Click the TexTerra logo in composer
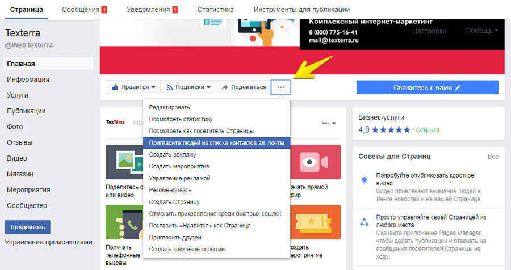Image resolution: width=511 pixels, height=270 pixels. (115, 122)
